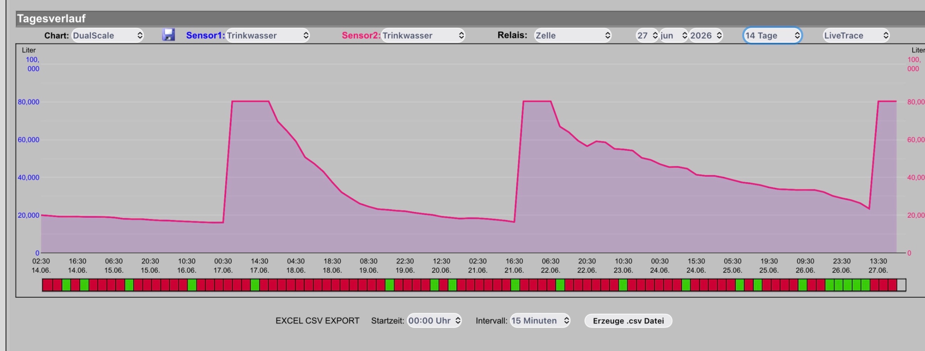Click the 20:30 15.06. time axis label
925x351 pixels.
pyautogui.click(x=150, y=266)
